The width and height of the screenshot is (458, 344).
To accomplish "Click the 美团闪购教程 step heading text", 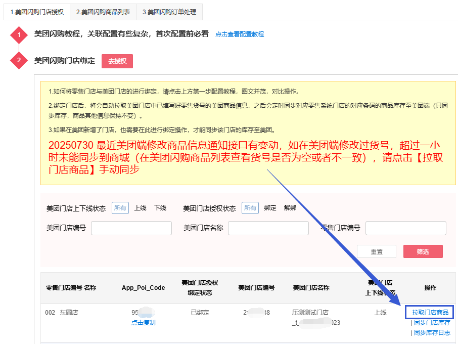I will click(121, 34).
